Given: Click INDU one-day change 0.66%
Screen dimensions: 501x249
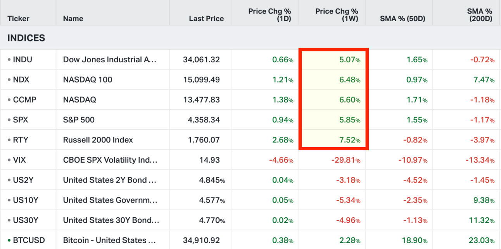Looking at the screenshot, I should coord(283,60).
